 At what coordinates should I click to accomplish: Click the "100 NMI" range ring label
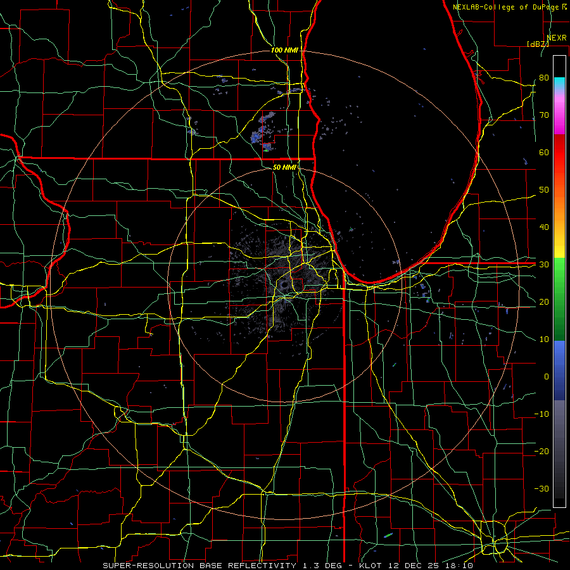(284, 50)
